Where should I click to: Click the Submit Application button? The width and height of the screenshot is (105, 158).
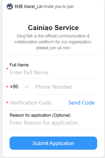pyautogui.click(x=53, y=143)
